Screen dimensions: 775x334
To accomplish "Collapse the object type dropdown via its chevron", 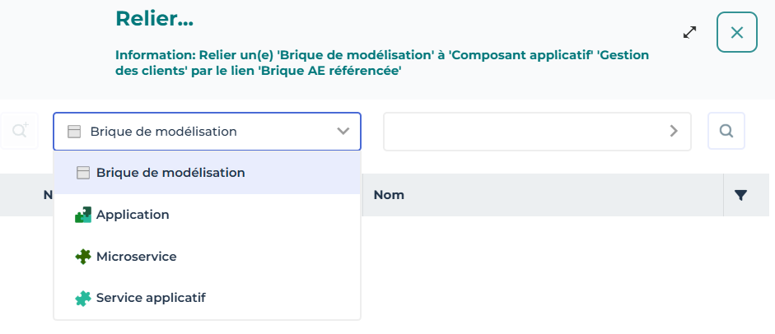I will tap(343, 132).
